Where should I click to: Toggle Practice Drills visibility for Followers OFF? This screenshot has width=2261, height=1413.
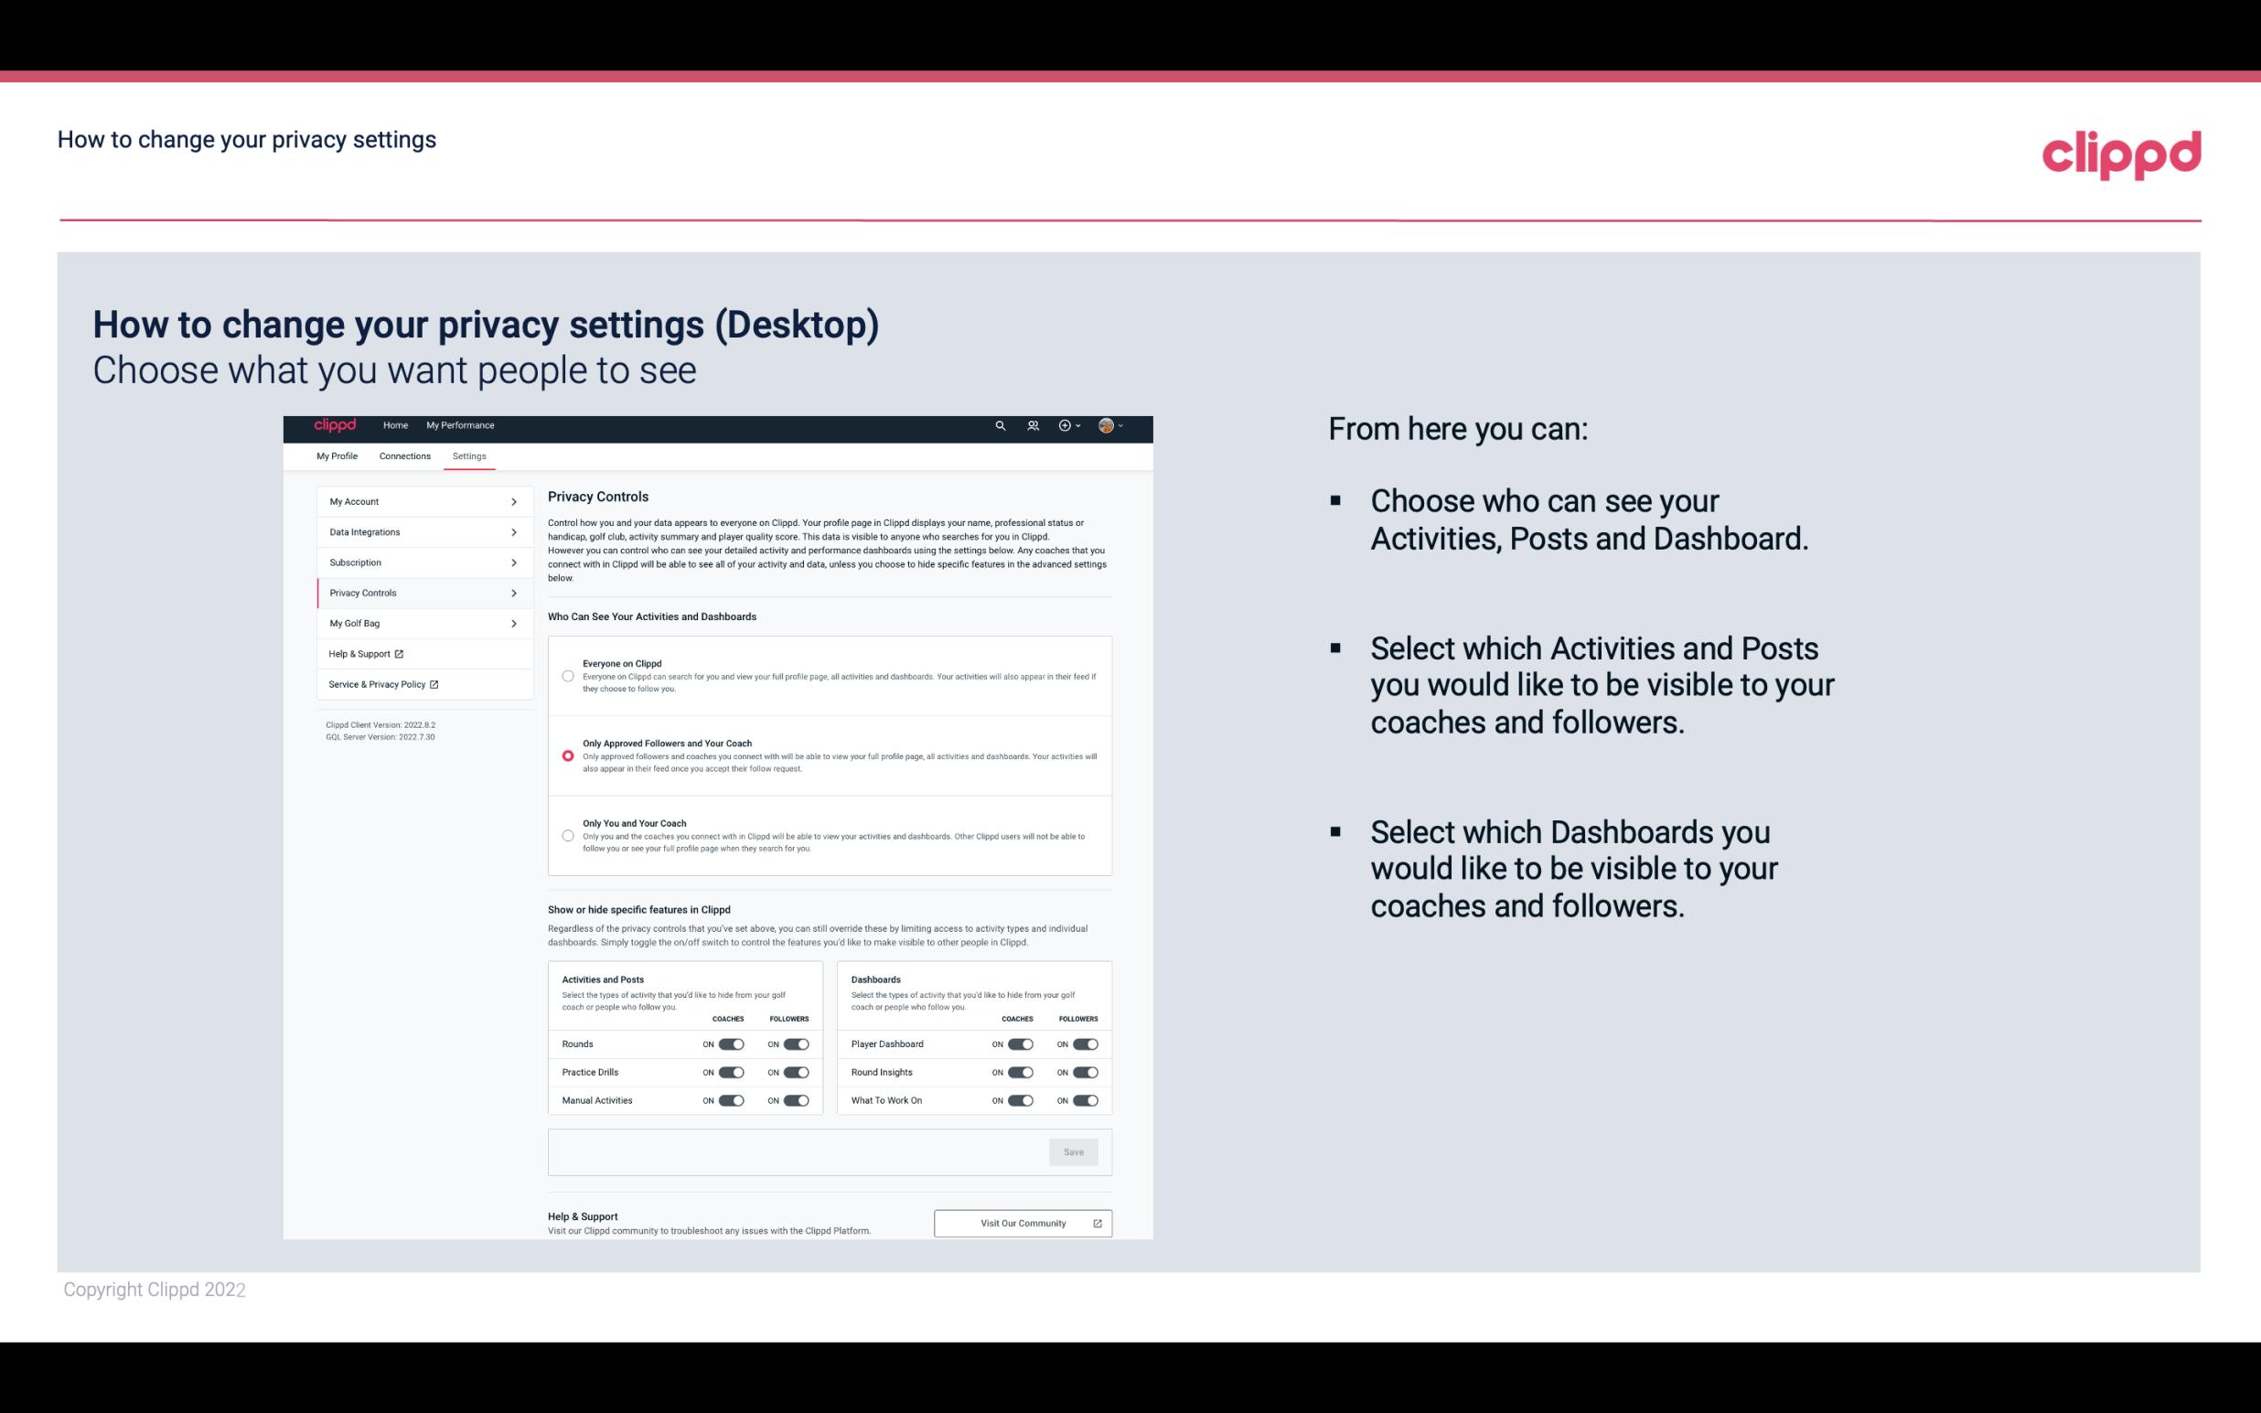coord(796,1073)
